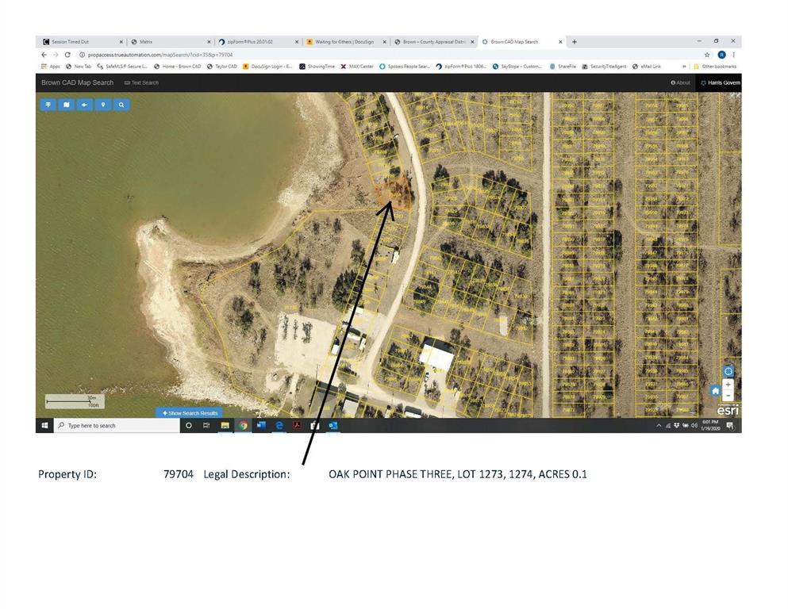The image size is (788, 609).
Task: Open the map search magnifier tool
Action: tap(121, 105)
